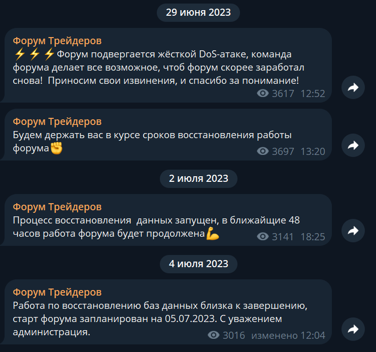Click the eye views icon showing 3141
The image size is (376, 352).
coord(263,237)
